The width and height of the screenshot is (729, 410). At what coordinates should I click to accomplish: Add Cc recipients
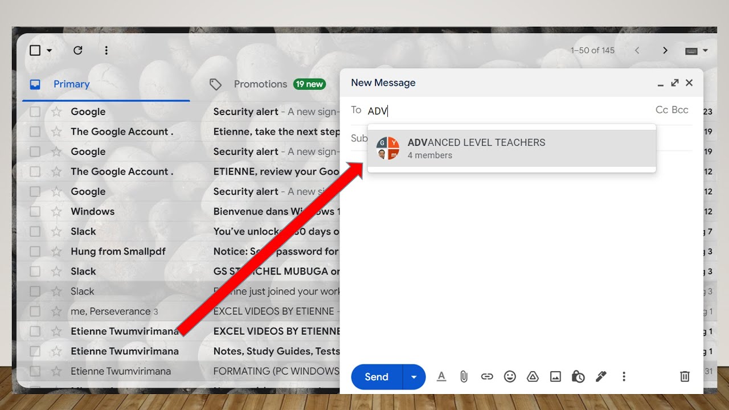pos(662,110)
